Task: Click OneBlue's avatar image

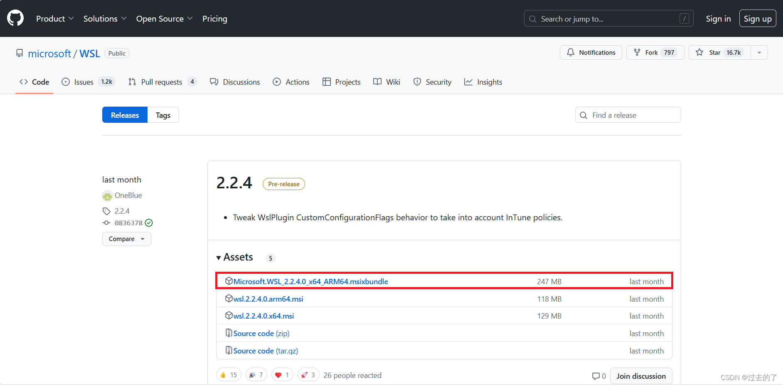Action: 107,196
